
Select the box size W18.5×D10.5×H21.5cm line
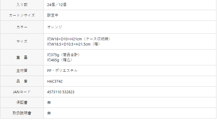click(73, 44)
